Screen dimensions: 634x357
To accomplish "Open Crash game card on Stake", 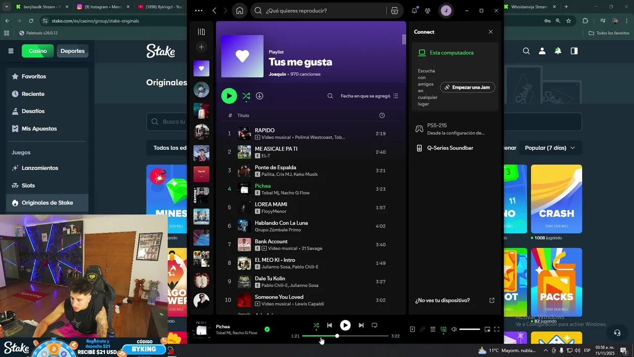I will (x=556, y=199).
